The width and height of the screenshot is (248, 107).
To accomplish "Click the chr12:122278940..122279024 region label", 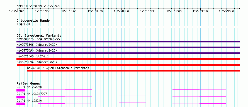I will [x=38, y=6].
